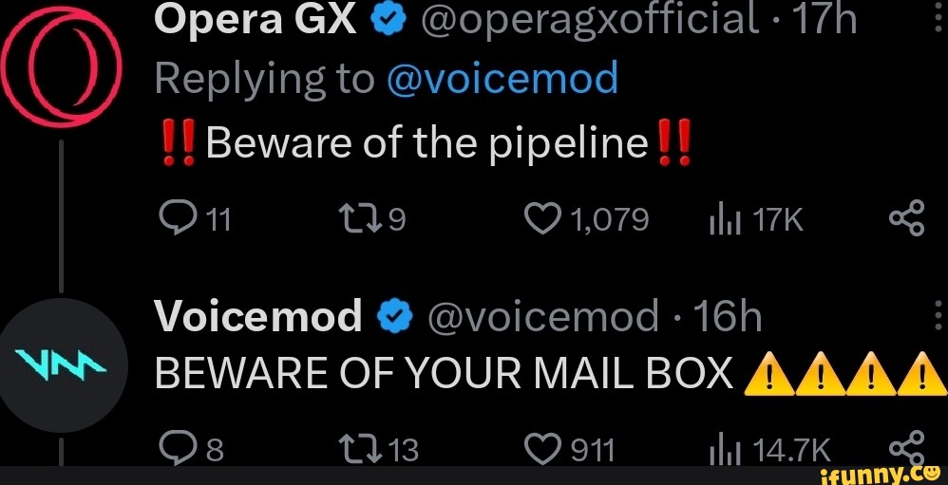
Task: Open the @voicemod mention link
Action: (502, 78)
